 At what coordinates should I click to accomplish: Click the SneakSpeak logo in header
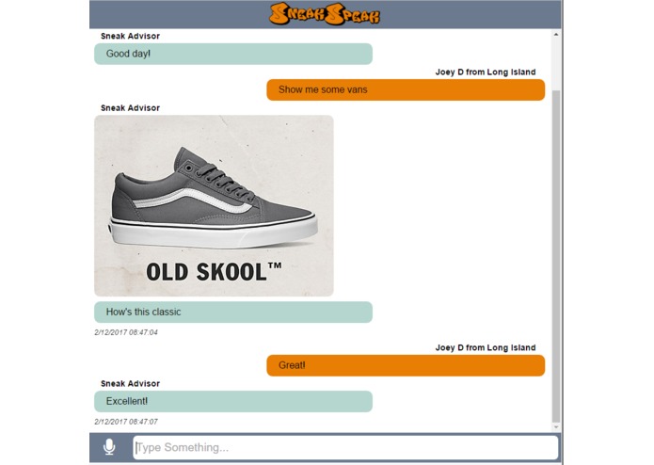325,14
